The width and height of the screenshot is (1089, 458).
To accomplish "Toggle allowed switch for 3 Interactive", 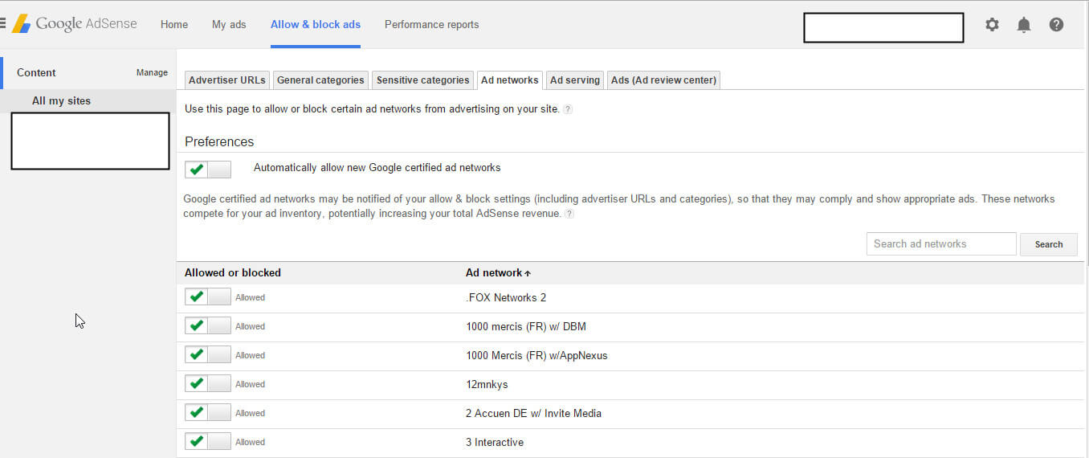I will 208,442.
